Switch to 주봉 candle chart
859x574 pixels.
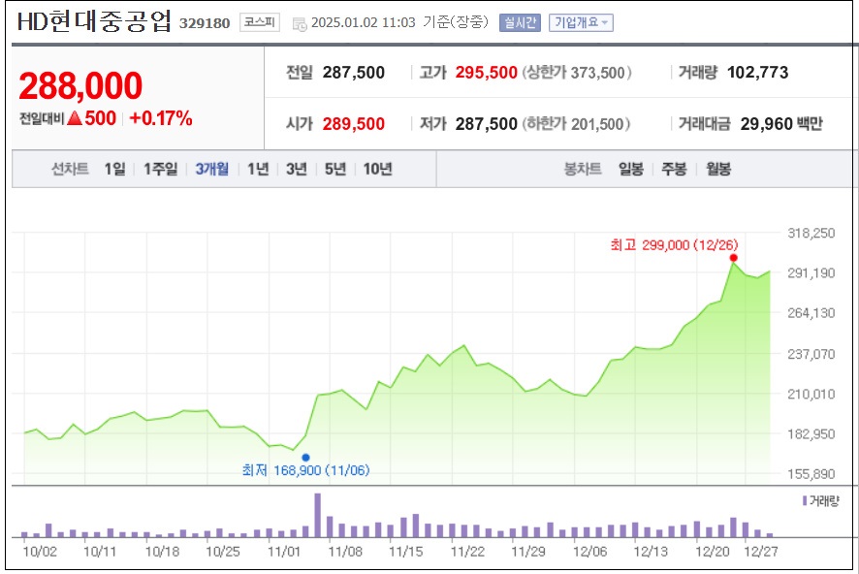point(674,169)
